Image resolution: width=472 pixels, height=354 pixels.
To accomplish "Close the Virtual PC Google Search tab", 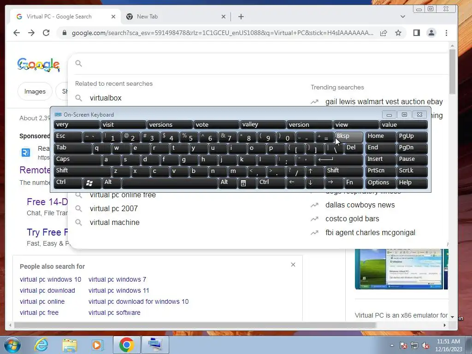I will click(x=113, y=17).
